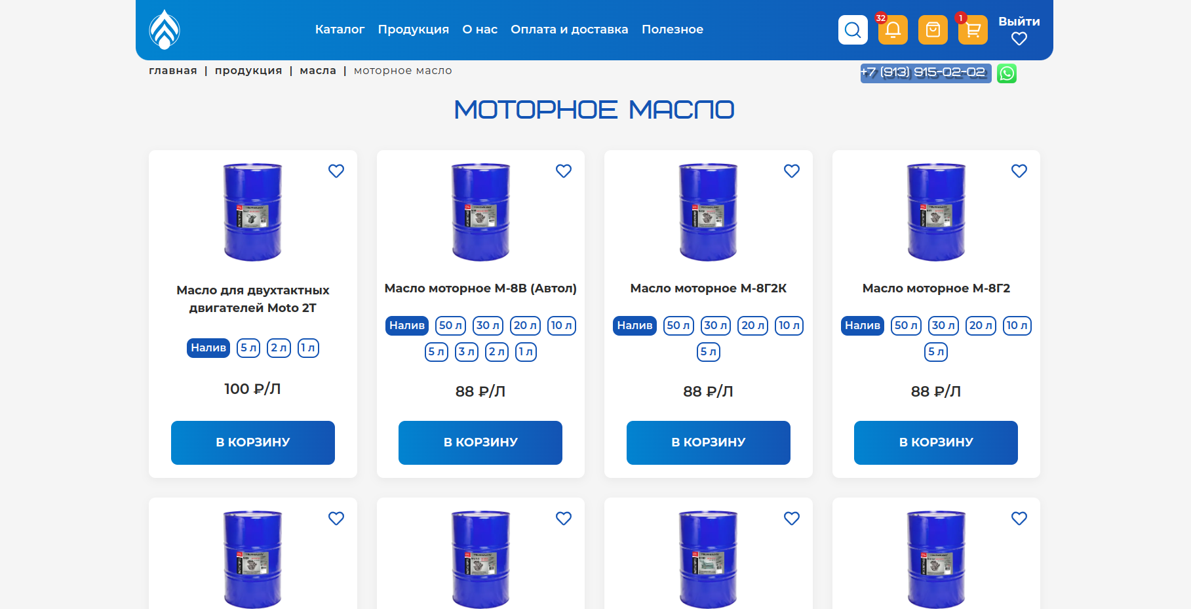The width and height of the screenshot is (1191, 609).
Task: Open product title Масло моторное М-8В (Автол)
Action: coord(480,288)
